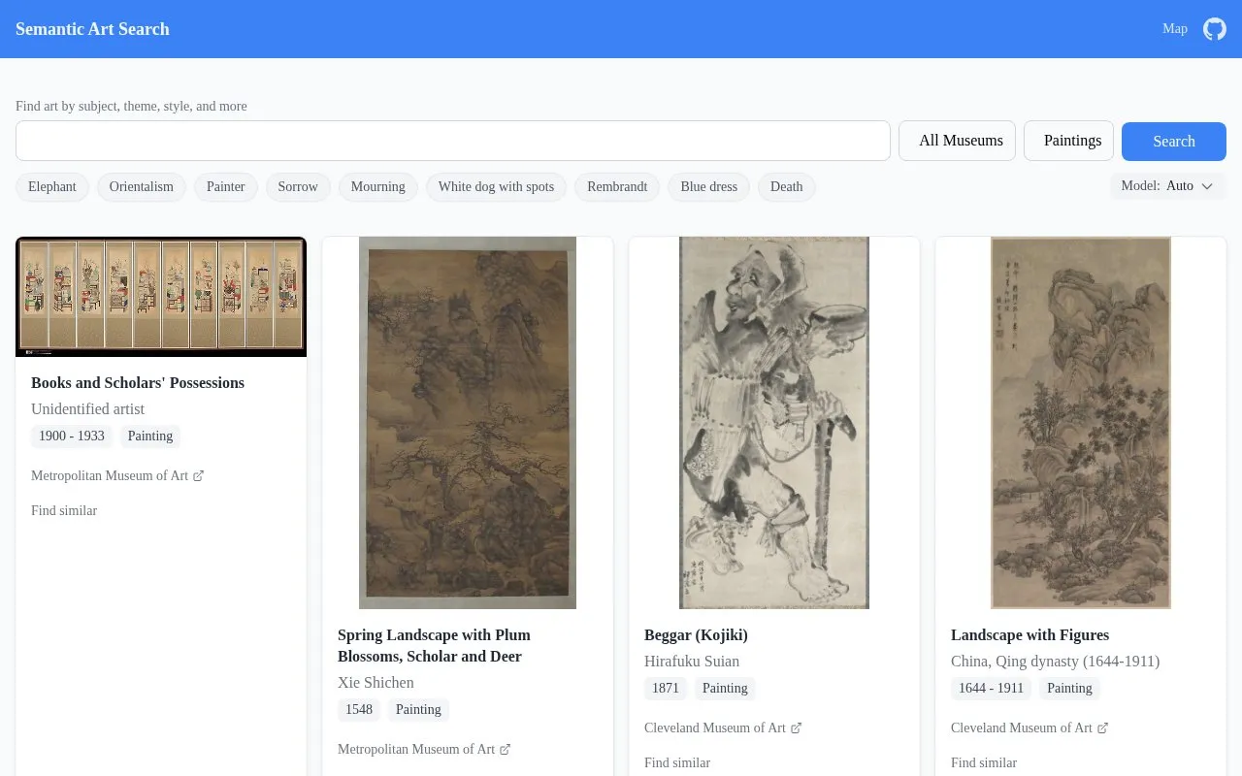
Task: Open the Paintings type filter dropdown
Action: [1068, 141]
